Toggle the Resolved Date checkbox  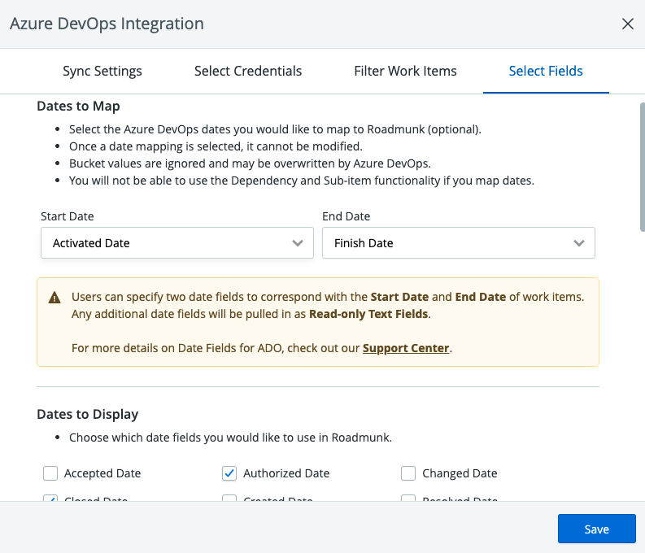click(x=408, y=499)
